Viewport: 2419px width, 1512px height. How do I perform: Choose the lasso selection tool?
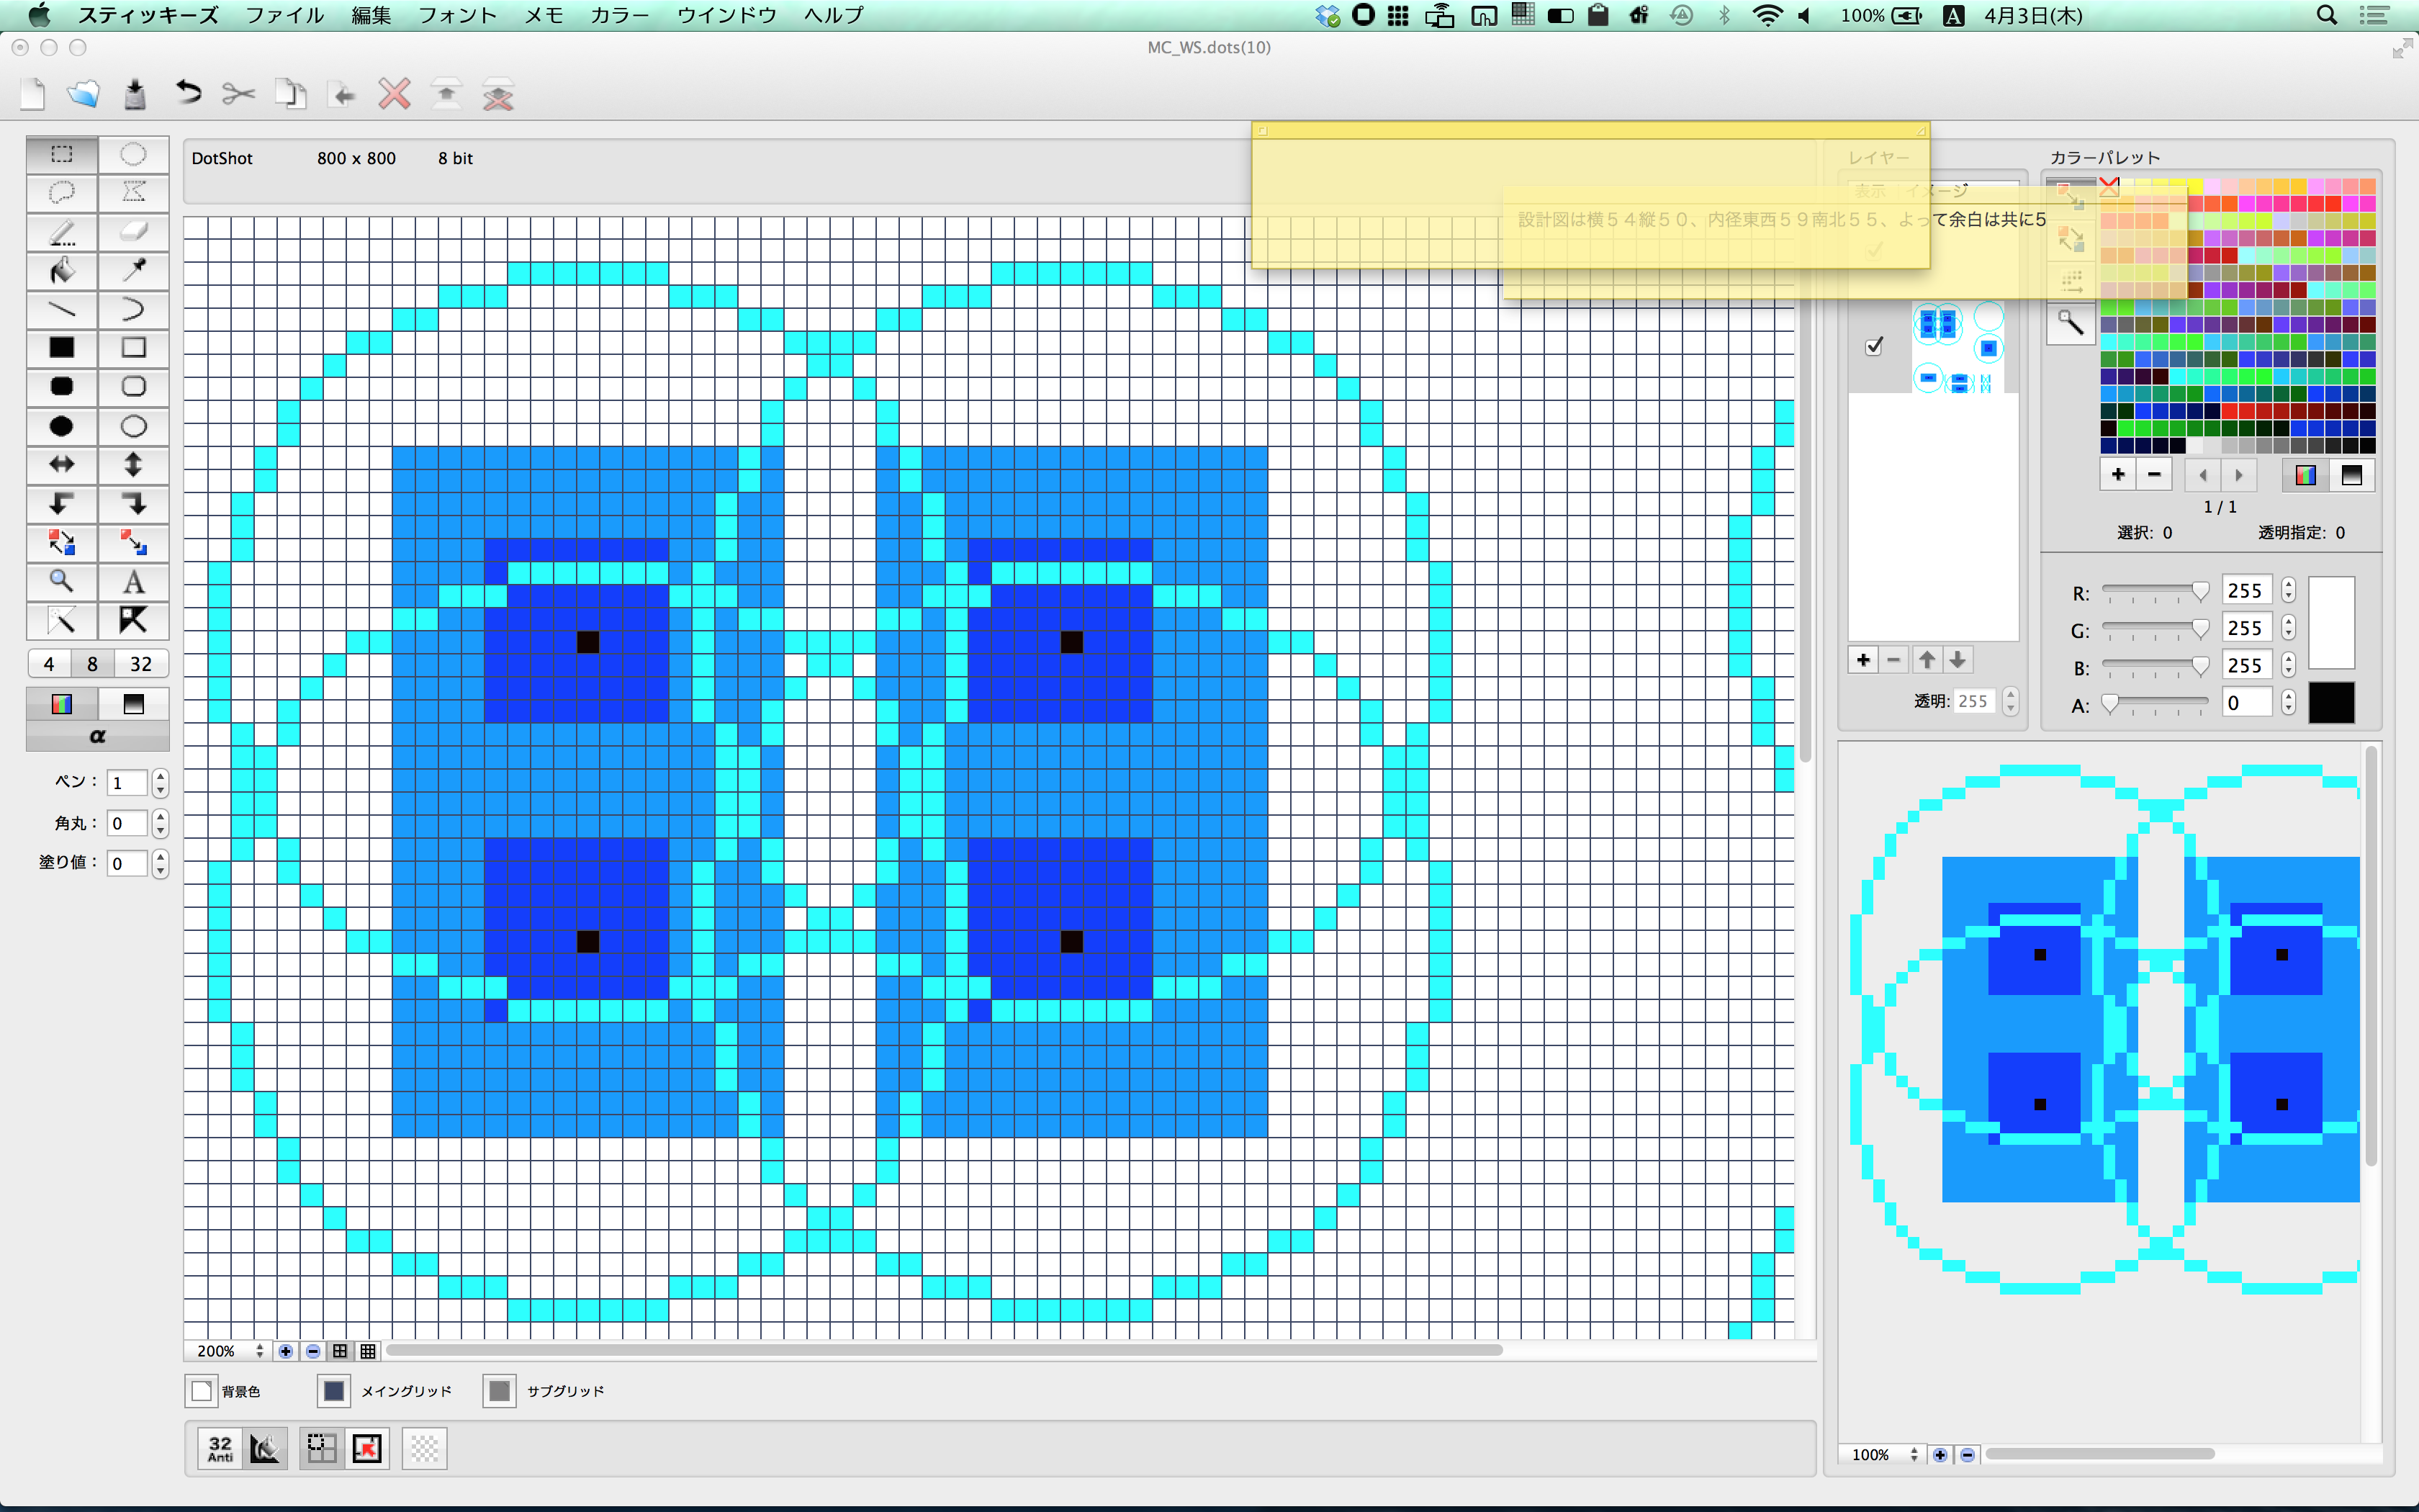click(x=62, y=192)
